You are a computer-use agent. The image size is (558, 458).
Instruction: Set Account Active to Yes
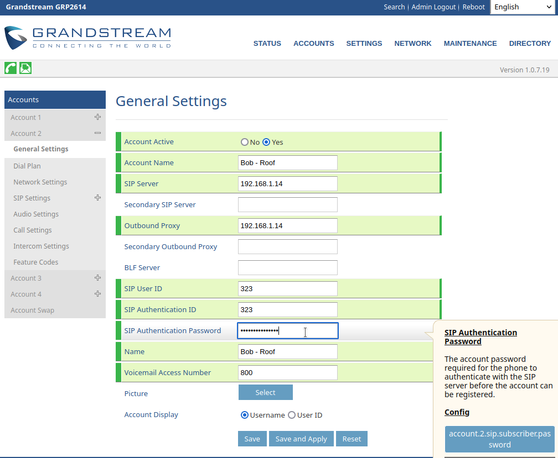(x=266, y=142)
